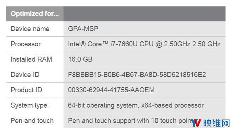Viewport: 238px width, 135px height.
Task: Click the F8BBBB15 device ID value
Action: 137,75
